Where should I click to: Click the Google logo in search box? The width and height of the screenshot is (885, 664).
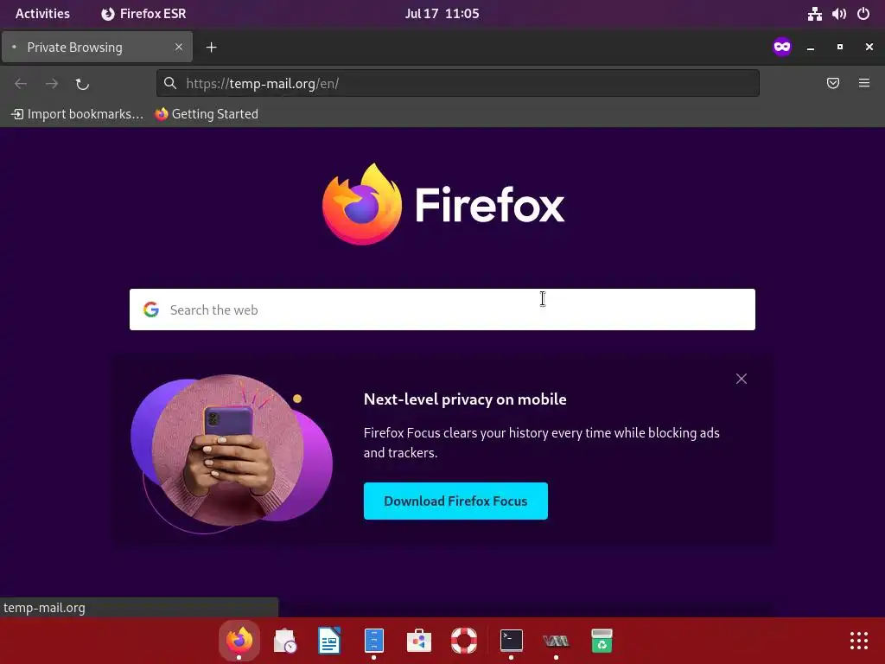pos(150,310)
